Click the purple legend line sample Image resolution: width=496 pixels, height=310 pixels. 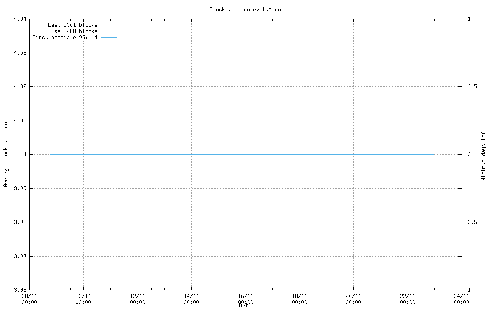pyautogui.click(x=108, y=25)
